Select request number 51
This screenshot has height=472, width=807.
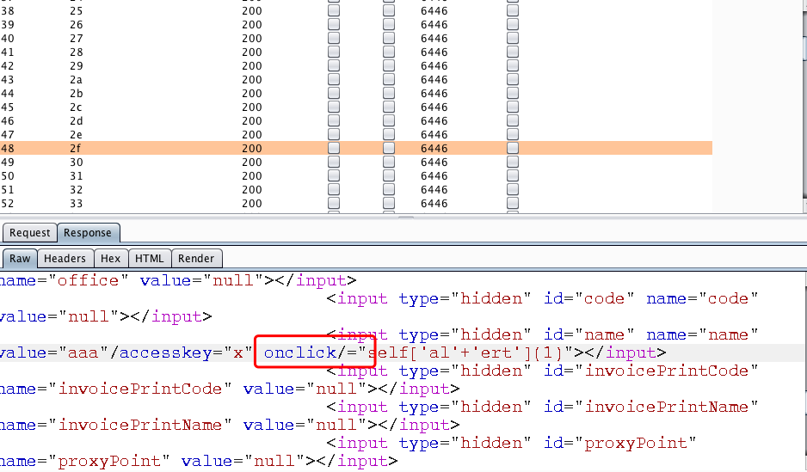[x=7, y=190]
